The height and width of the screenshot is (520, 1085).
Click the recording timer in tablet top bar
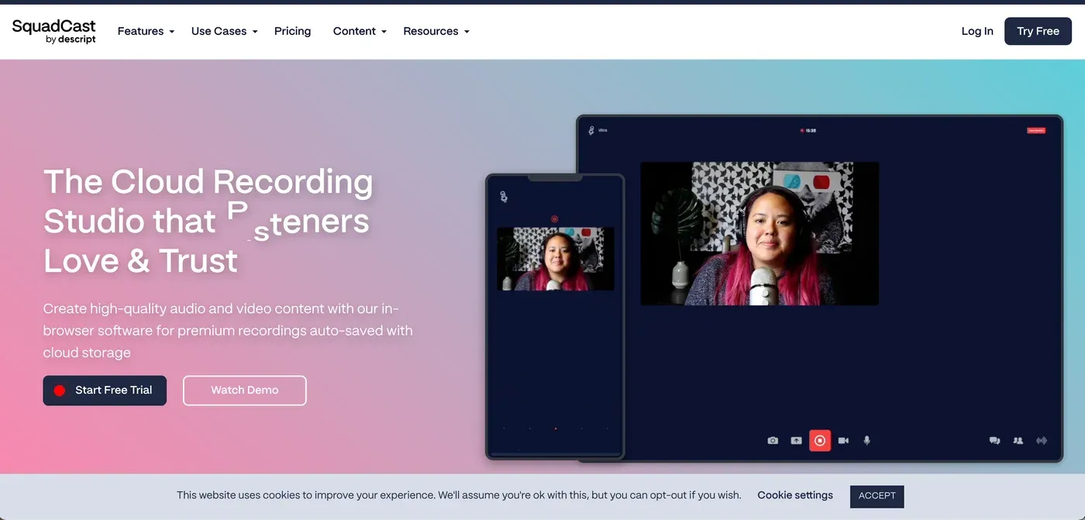808,130
